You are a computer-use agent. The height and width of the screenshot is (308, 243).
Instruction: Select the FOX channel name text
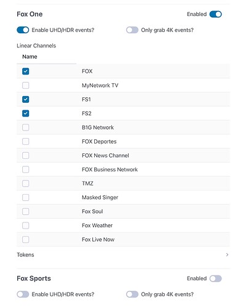[87, 71]
